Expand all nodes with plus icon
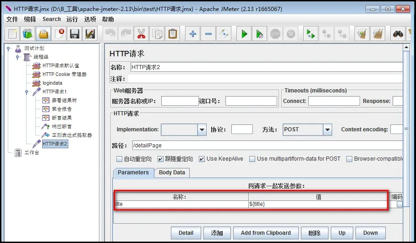The height and width of the screenshot is (243, 416). point(193,34)
